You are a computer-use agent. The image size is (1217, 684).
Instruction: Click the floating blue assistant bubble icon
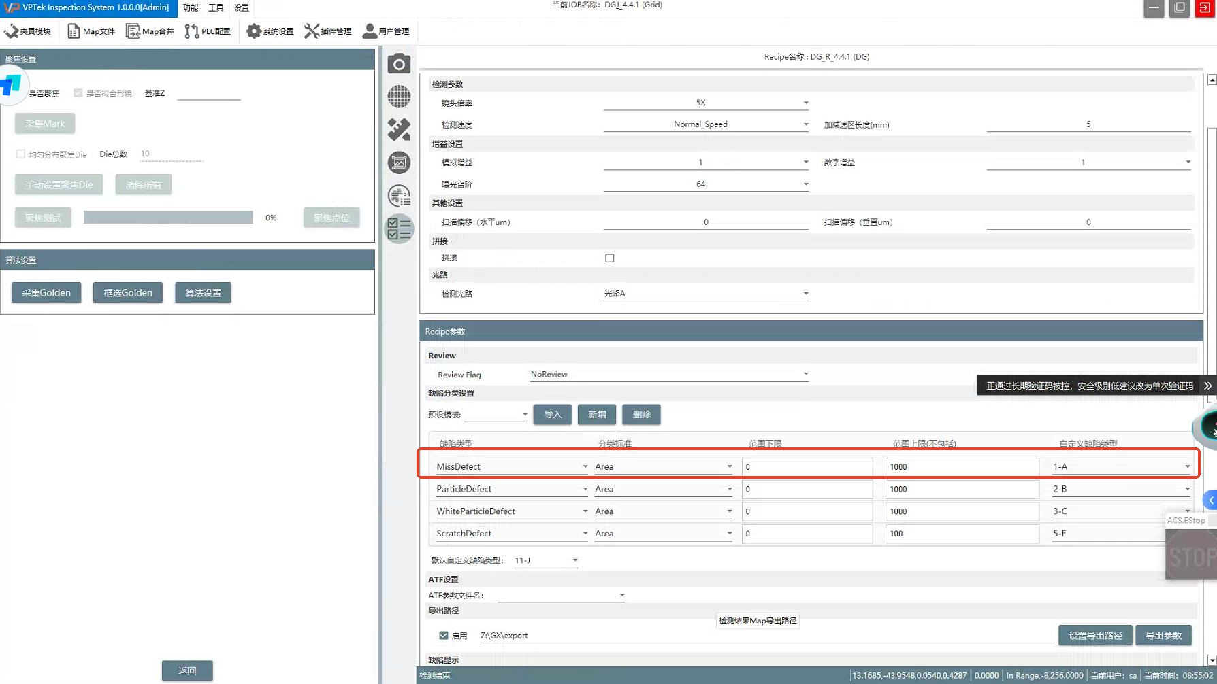(12, 86)
